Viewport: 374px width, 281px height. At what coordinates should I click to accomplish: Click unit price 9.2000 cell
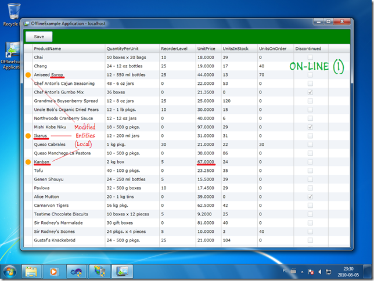(x=208, y=214)
